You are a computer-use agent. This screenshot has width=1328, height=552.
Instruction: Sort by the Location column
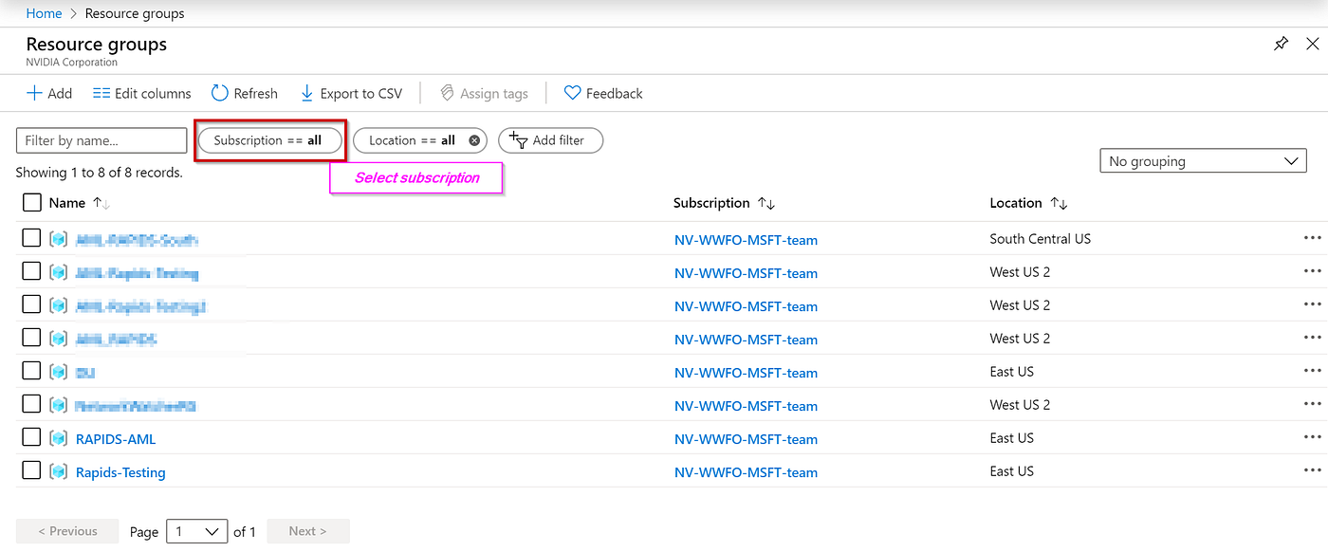[x=1028, y=203]
